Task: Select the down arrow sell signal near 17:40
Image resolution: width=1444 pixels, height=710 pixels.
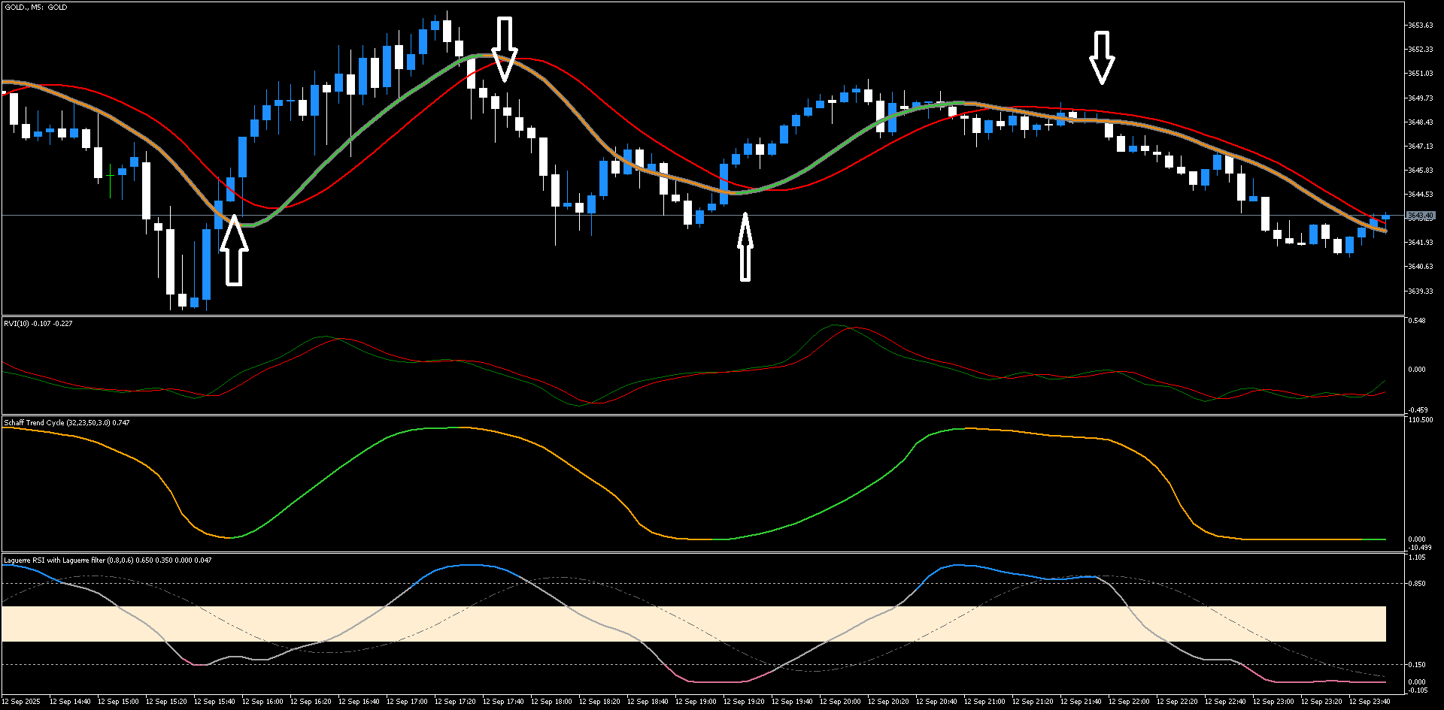Action: point(505,49)
